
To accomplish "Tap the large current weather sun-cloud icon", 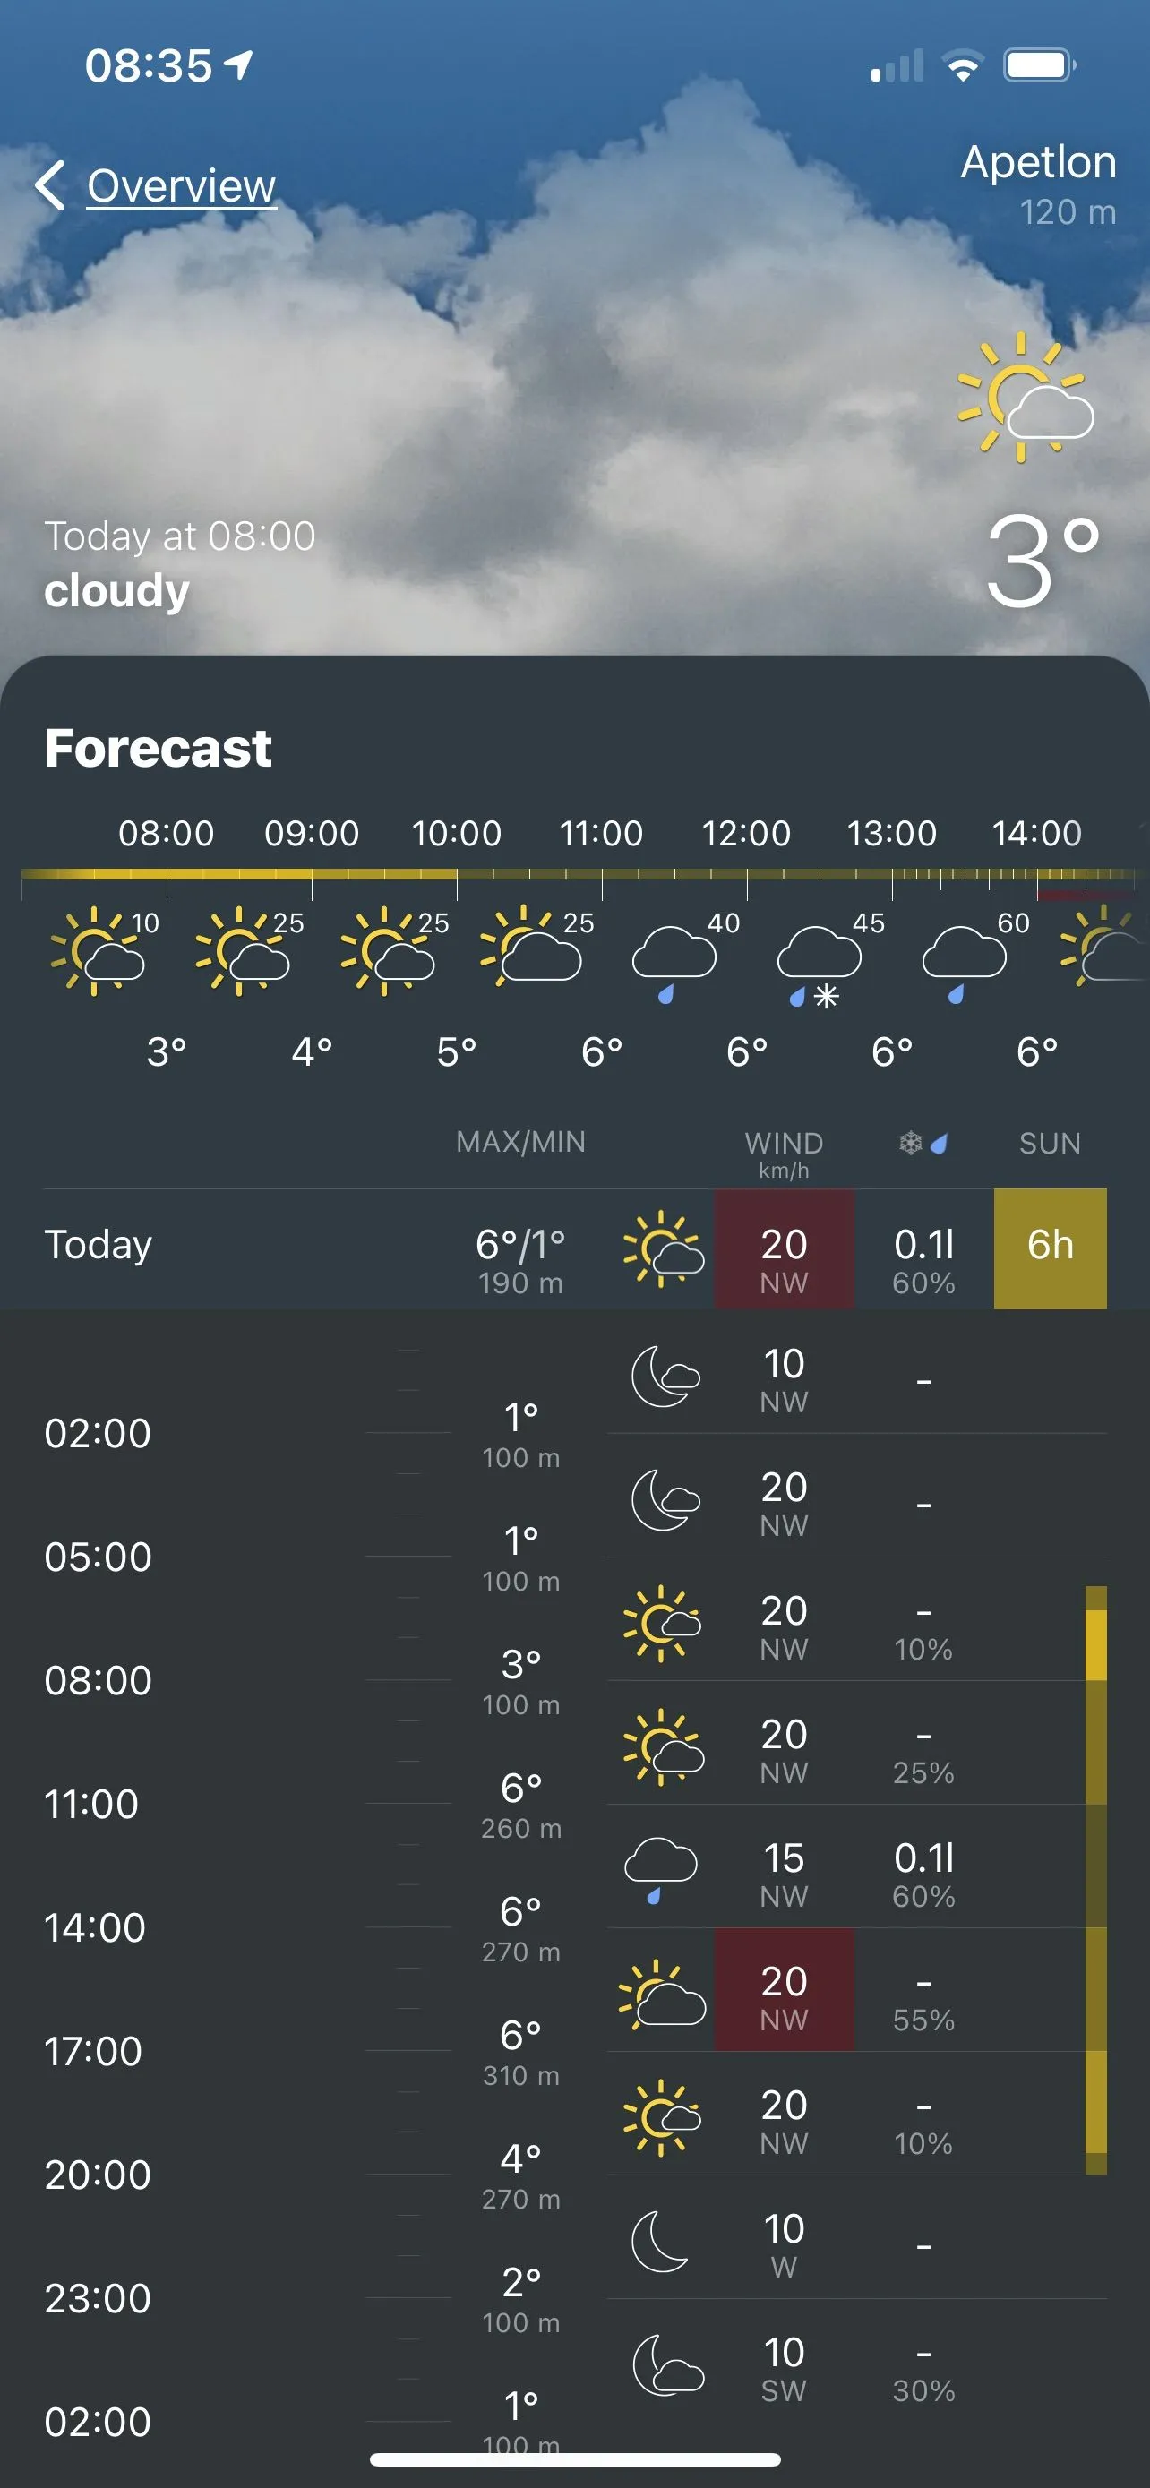I will point(1025,398).
